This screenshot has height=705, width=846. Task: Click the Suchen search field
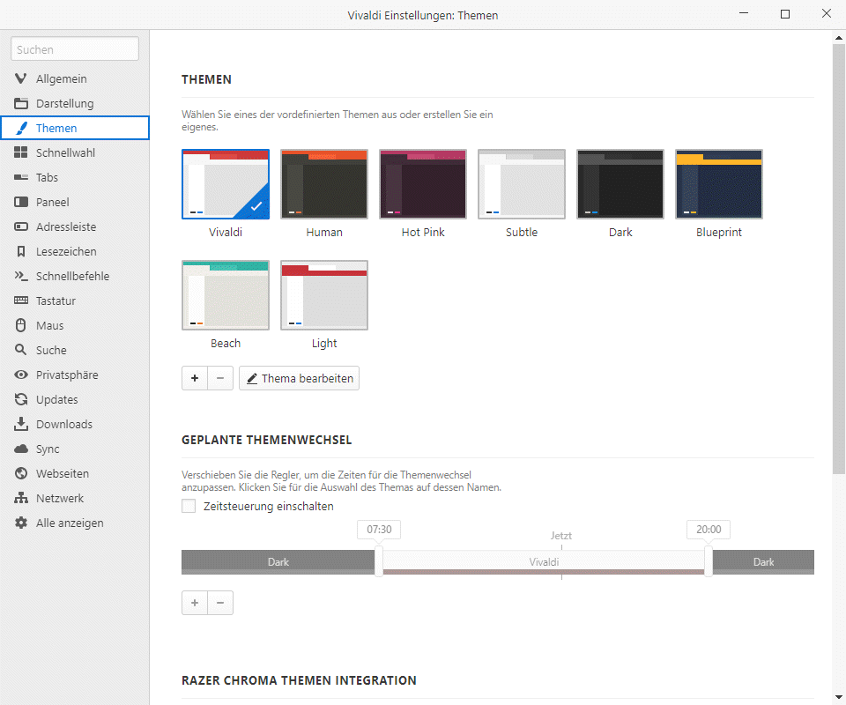pyautogui.click(x=75, y=49)
